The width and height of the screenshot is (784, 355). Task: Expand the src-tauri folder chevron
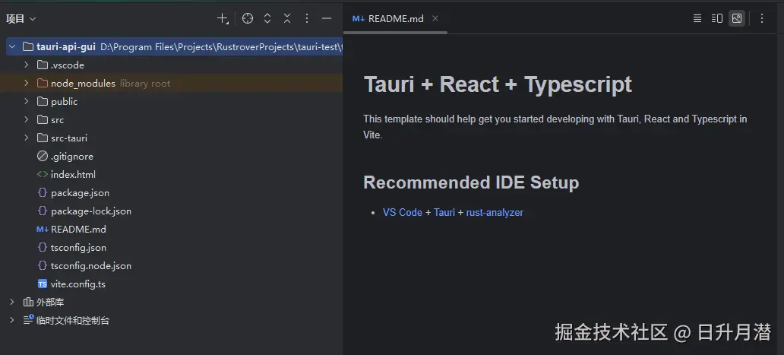coord(27,138)
